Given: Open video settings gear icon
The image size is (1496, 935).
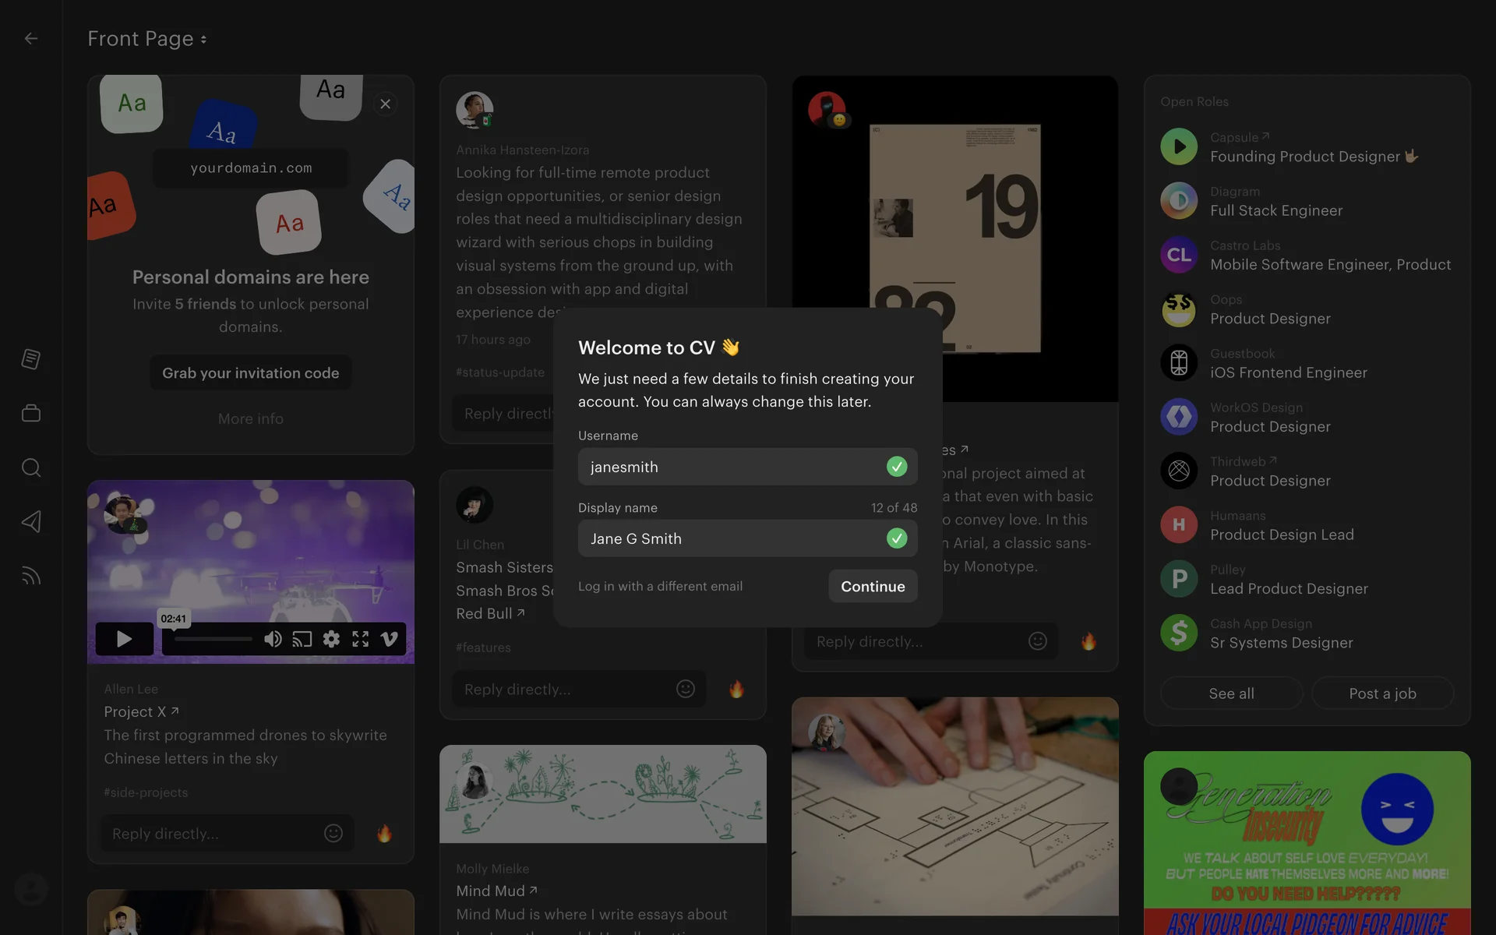Looking at the screenshot, I should pos(331,639).
